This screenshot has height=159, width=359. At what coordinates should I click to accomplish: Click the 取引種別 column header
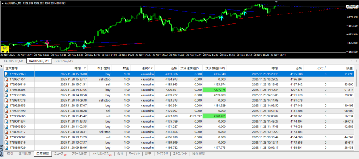coord(104,68)
